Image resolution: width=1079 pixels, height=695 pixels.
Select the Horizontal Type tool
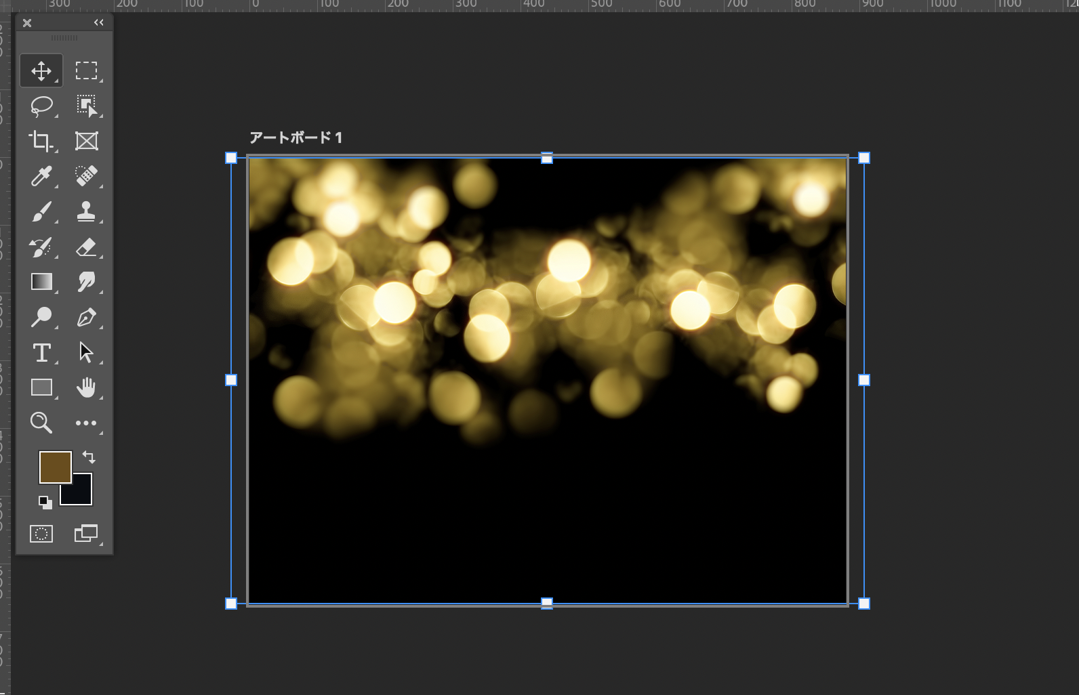click(x=41, y=352)
